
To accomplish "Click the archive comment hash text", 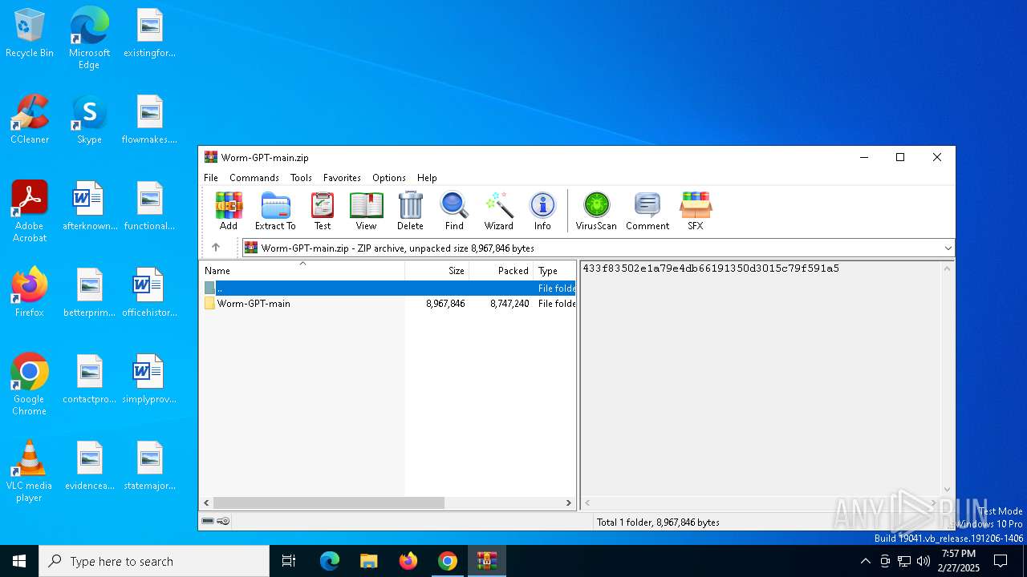I will coord(711,268).
